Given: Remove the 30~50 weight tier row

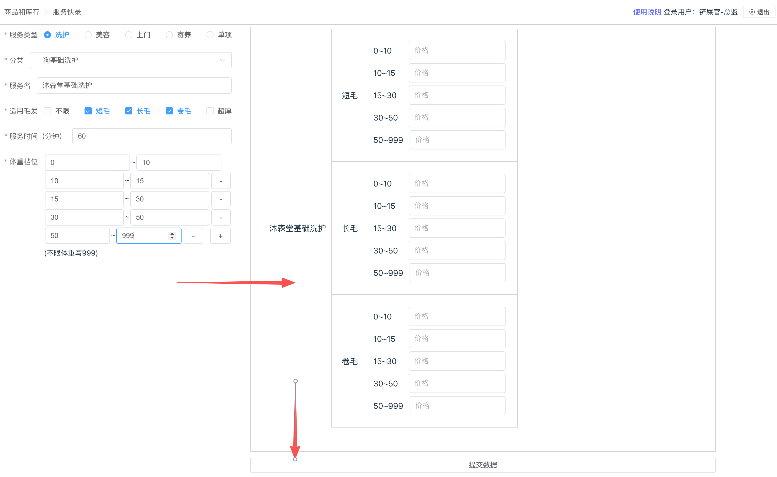Looking at the screenshot, I should [x=221, y=217].
